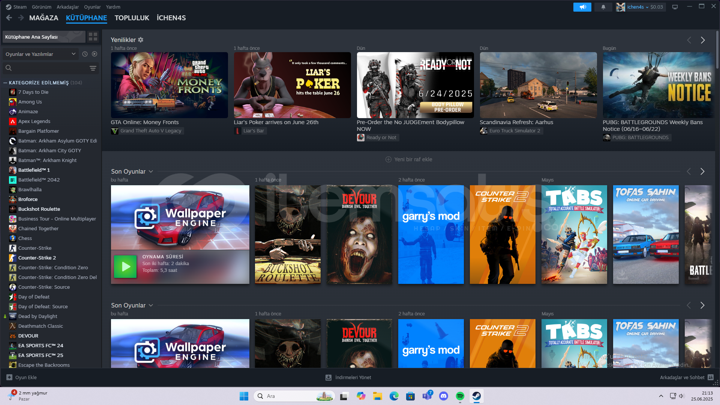Open the Oyunlar ve Yazılımlar dropdown
Image resolution: width=720 pixels, height=405 pixels.
pos(40,54)
